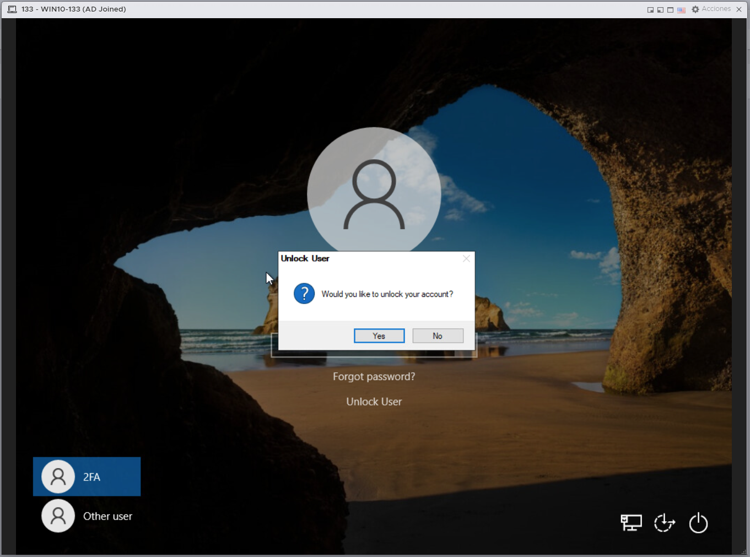The image size is (750, 557).
Task: Click the 2FA user avatar icon
Action: 58,477
